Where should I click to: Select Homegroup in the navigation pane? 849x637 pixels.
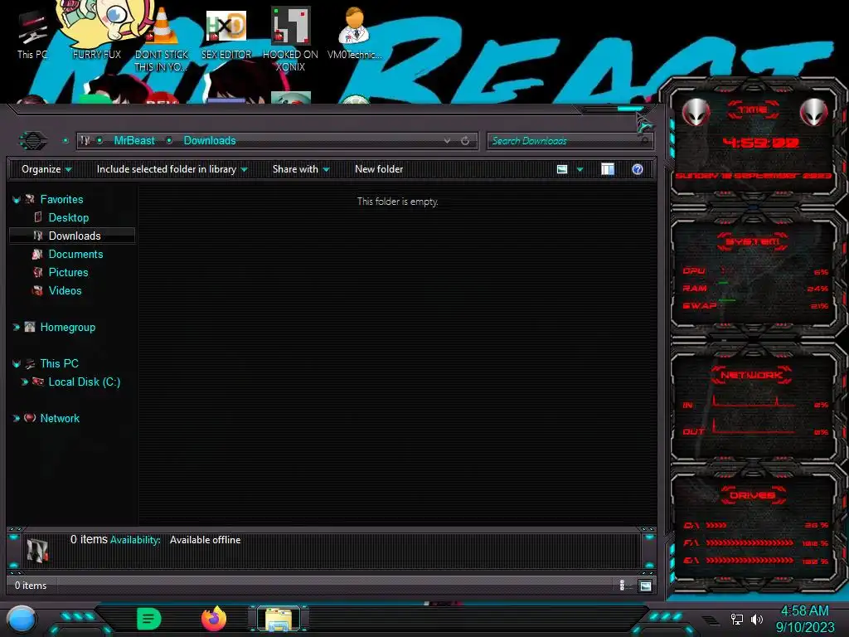(x=68, y=327)
